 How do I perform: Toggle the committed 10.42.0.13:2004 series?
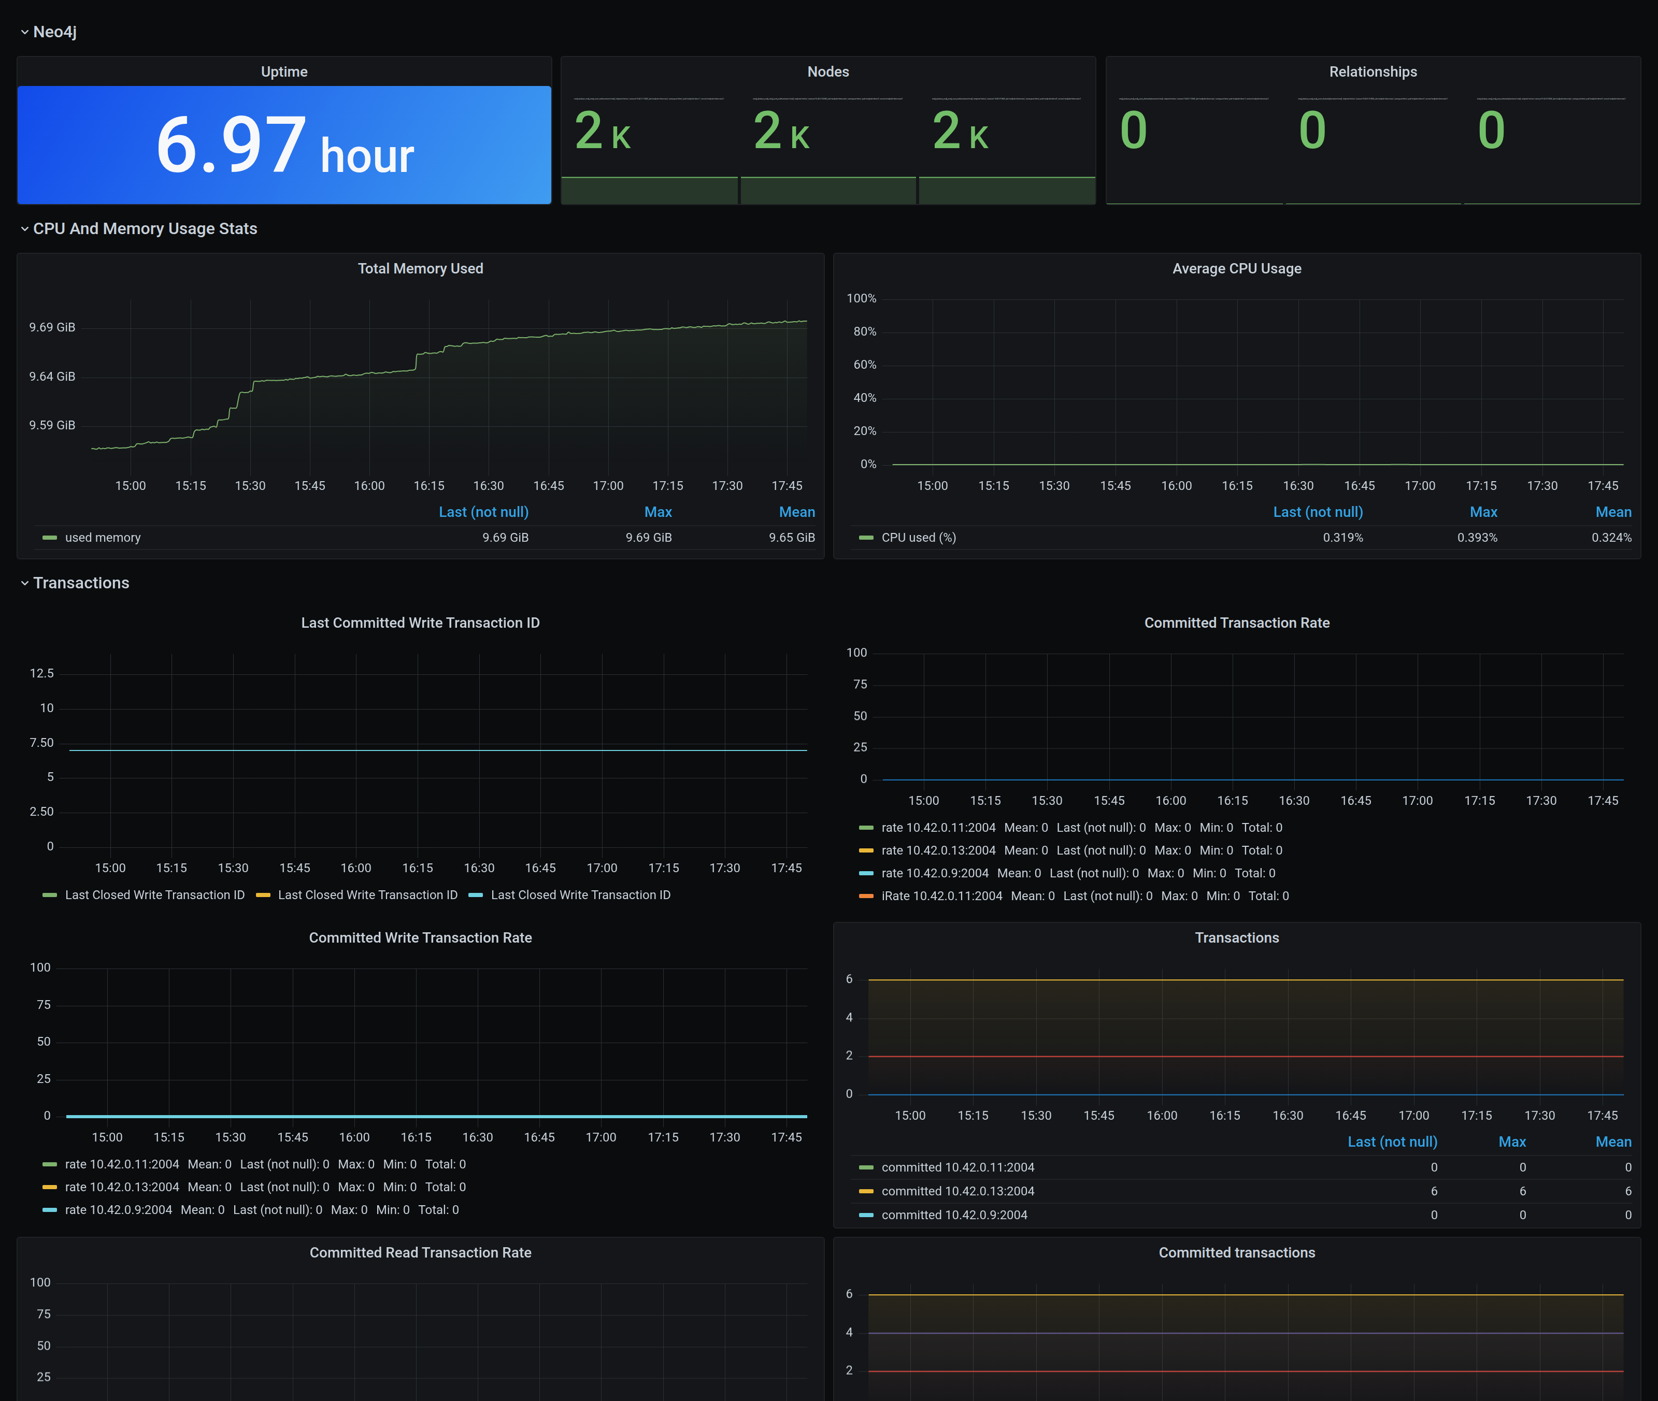click(957, 1191)
